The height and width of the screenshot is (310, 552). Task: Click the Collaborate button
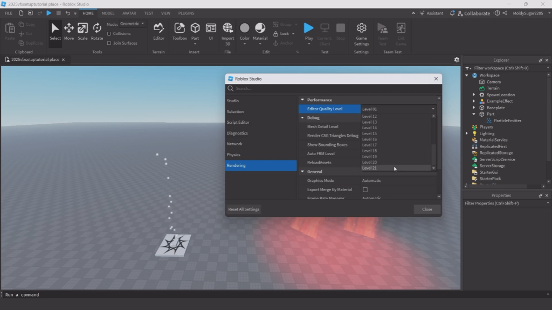(x=473, y=13)
